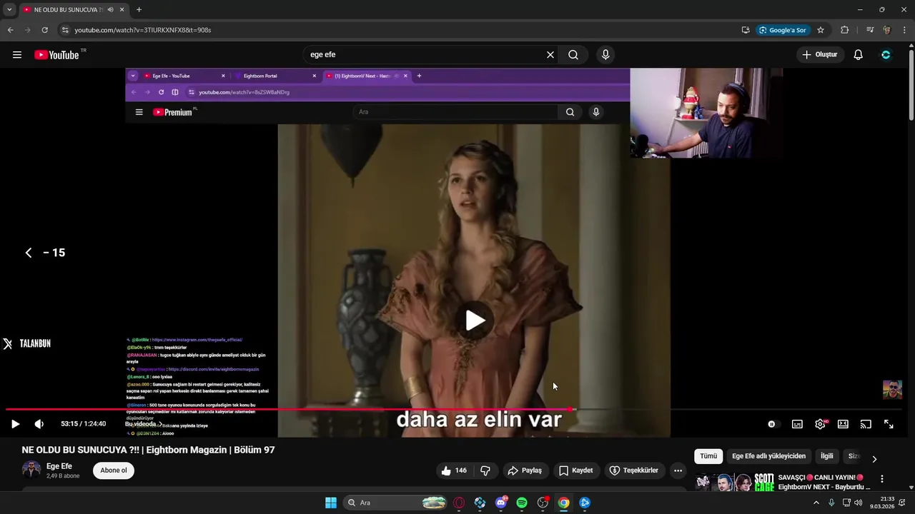Open Discord from the taskbar
Screen dimensions: 915x514
click(x=501, y=503)
